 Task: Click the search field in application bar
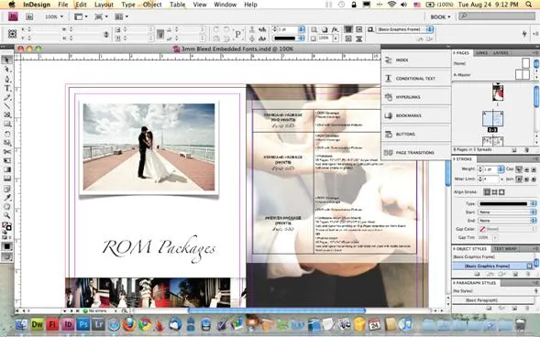(498, 16)
